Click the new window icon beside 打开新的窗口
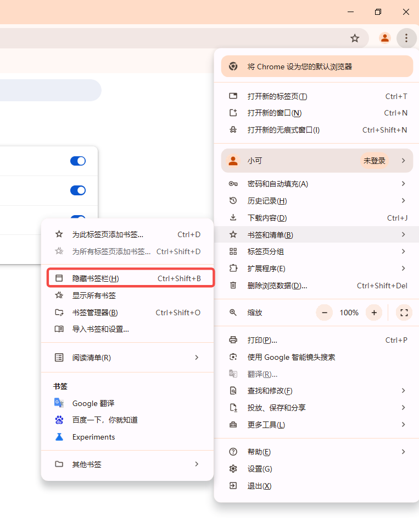The image size is (419, 526). tap(233, 113)
